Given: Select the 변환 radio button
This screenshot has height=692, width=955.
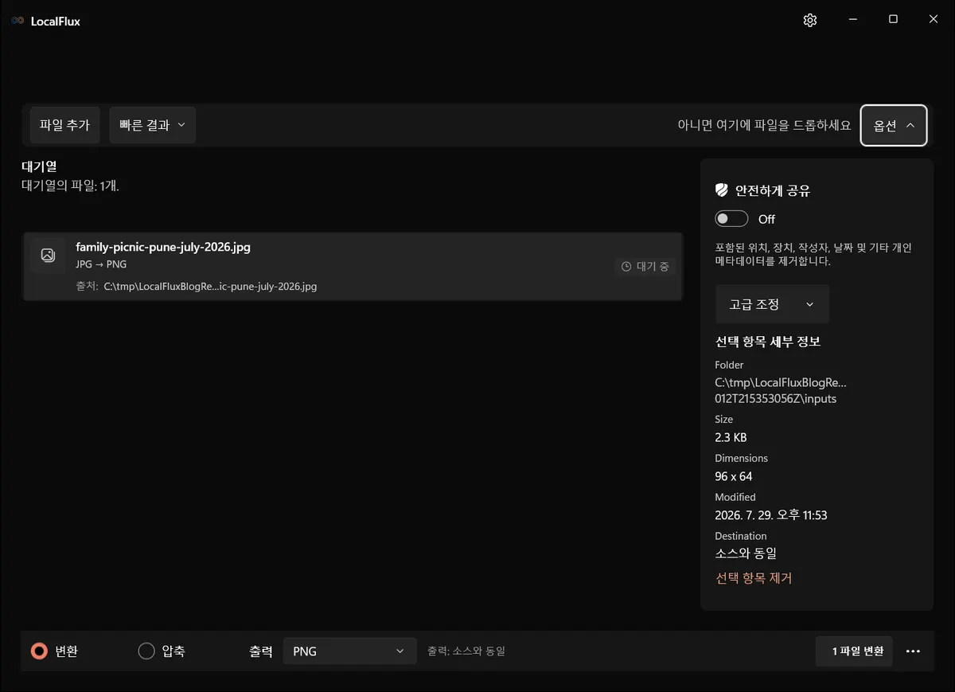Looking at the screenshot, I should click(39, 651).
